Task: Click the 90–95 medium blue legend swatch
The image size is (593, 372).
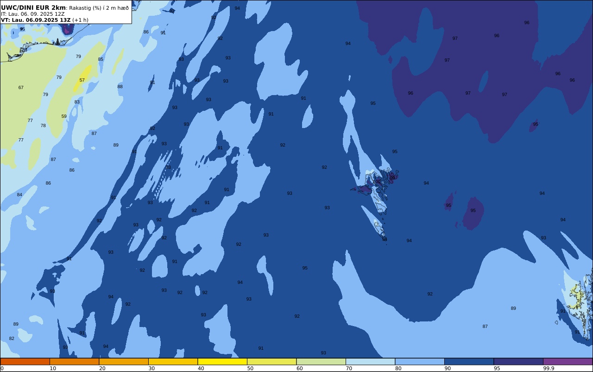Action: (469, 361)
